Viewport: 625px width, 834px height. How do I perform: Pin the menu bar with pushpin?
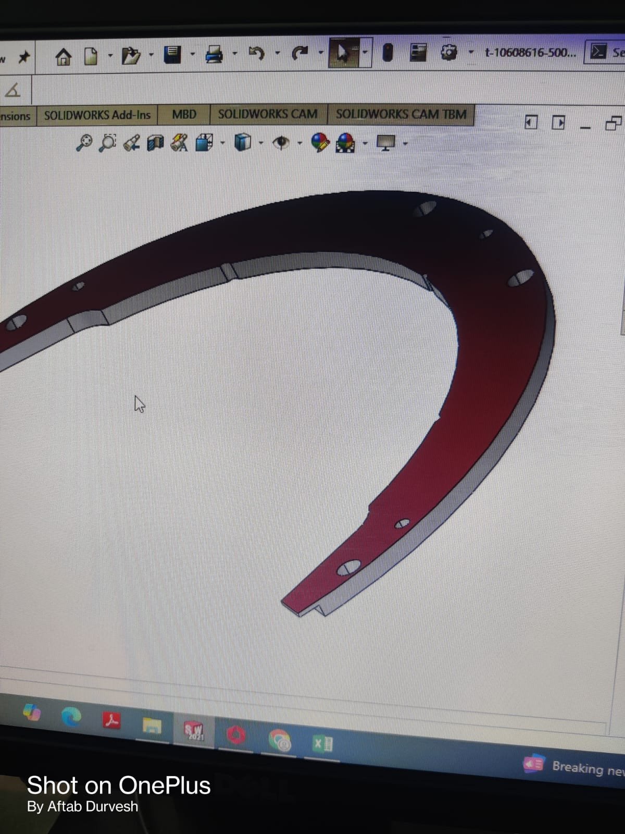click(x=24, y=57)
